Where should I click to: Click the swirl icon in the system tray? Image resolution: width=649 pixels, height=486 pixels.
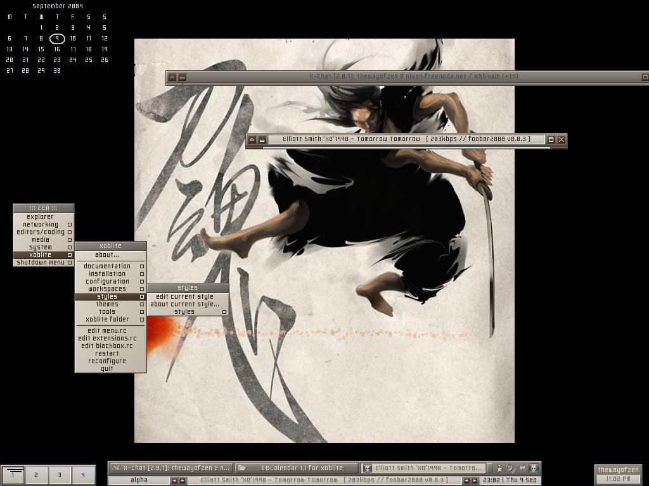(511, 468)
